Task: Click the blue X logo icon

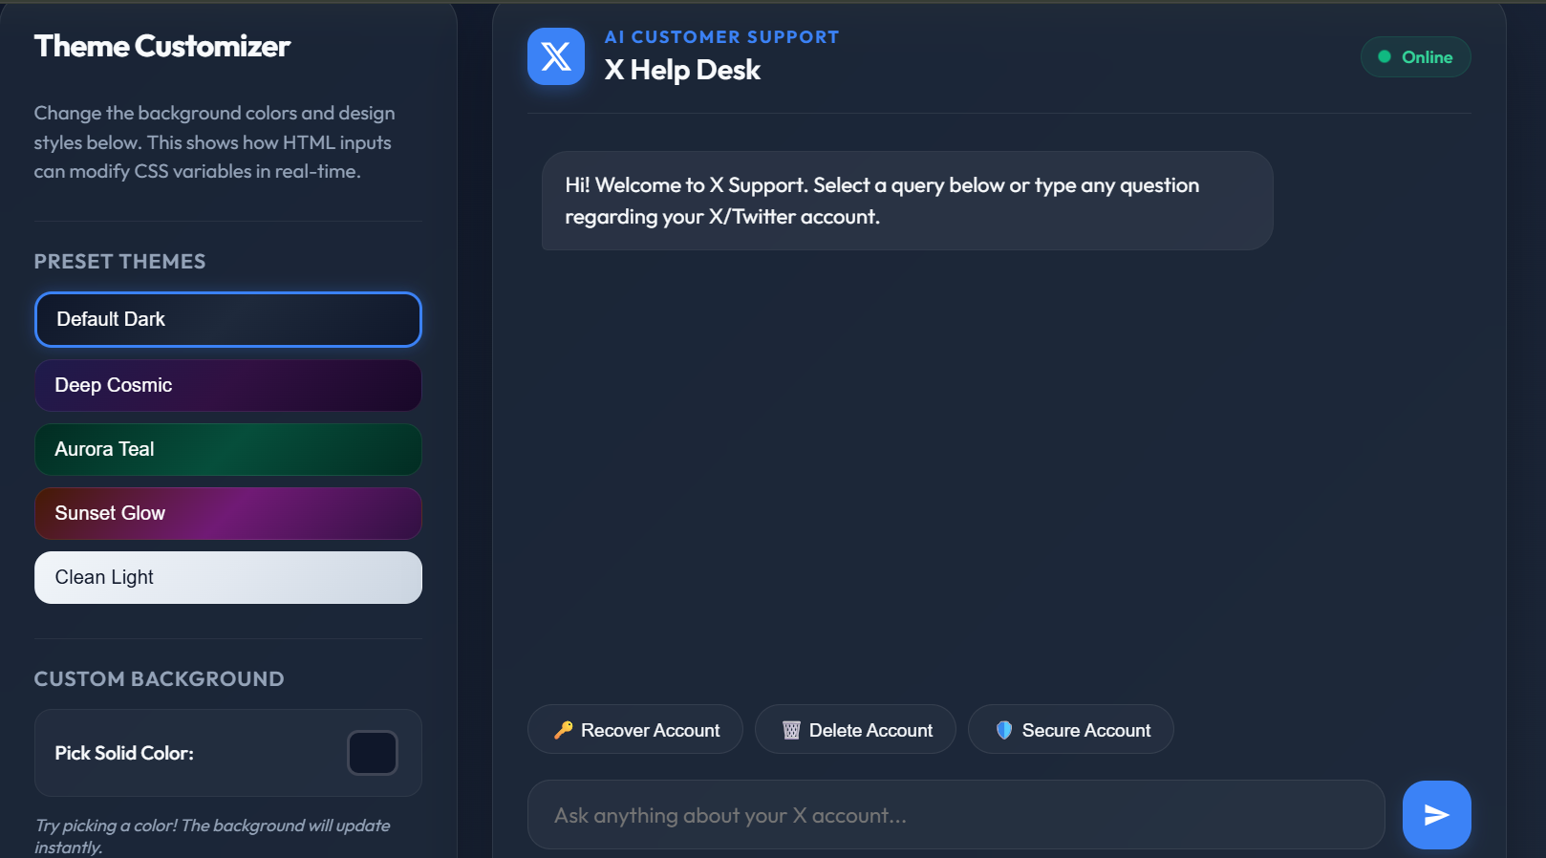Action: 556,56
